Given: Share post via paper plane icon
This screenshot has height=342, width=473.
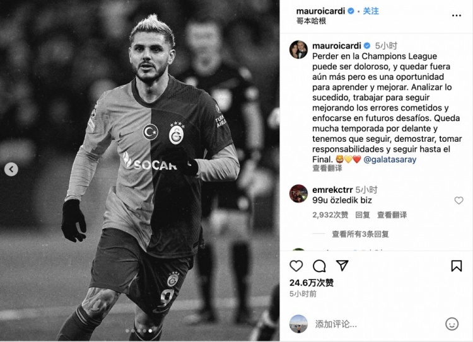Looking at the screenshot, I should [x=342, y=265].
